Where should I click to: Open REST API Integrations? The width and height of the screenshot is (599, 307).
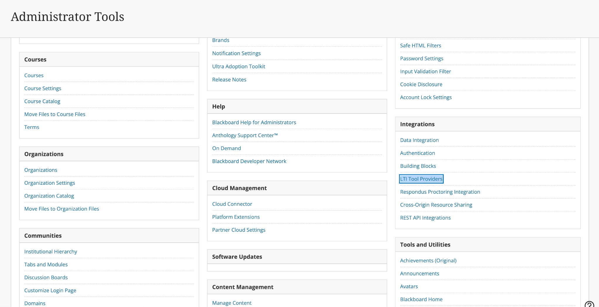[426, 218]
